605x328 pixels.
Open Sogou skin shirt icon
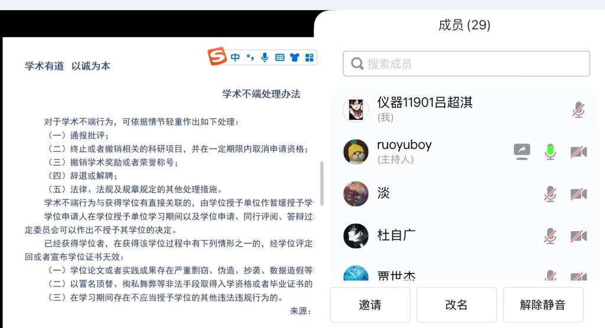click(295, 57)
